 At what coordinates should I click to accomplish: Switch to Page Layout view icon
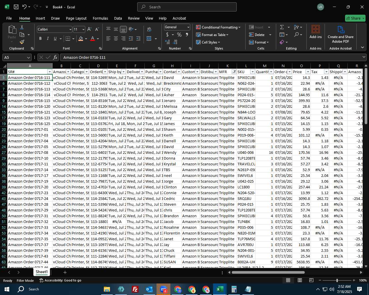(x=300, y=280)
